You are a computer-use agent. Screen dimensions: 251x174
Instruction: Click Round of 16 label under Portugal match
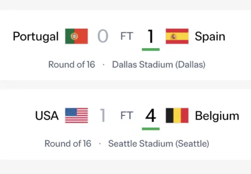[72, 64]
